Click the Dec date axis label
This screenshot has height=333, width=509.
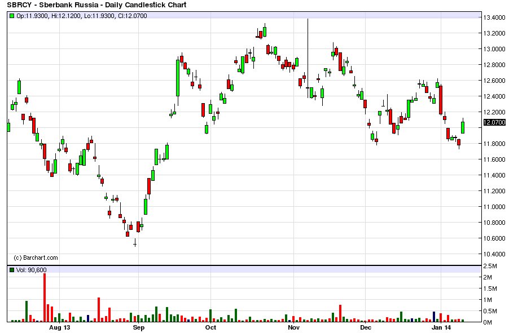click(366, 327)
